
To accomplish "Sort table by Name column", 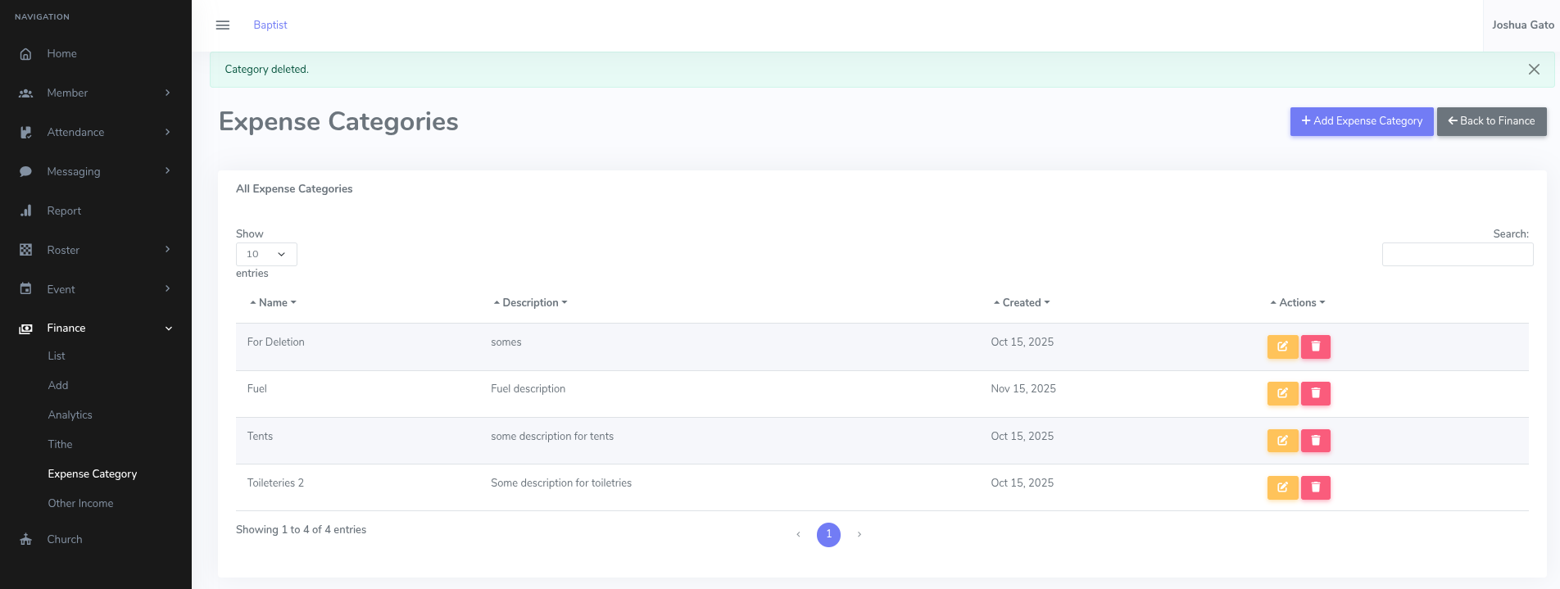I will click(273, 303).
